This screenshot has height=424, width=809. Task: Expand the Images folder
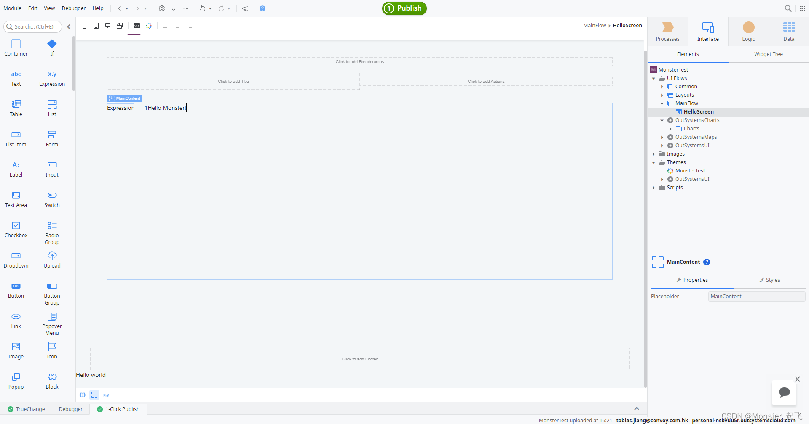[654, 154]
